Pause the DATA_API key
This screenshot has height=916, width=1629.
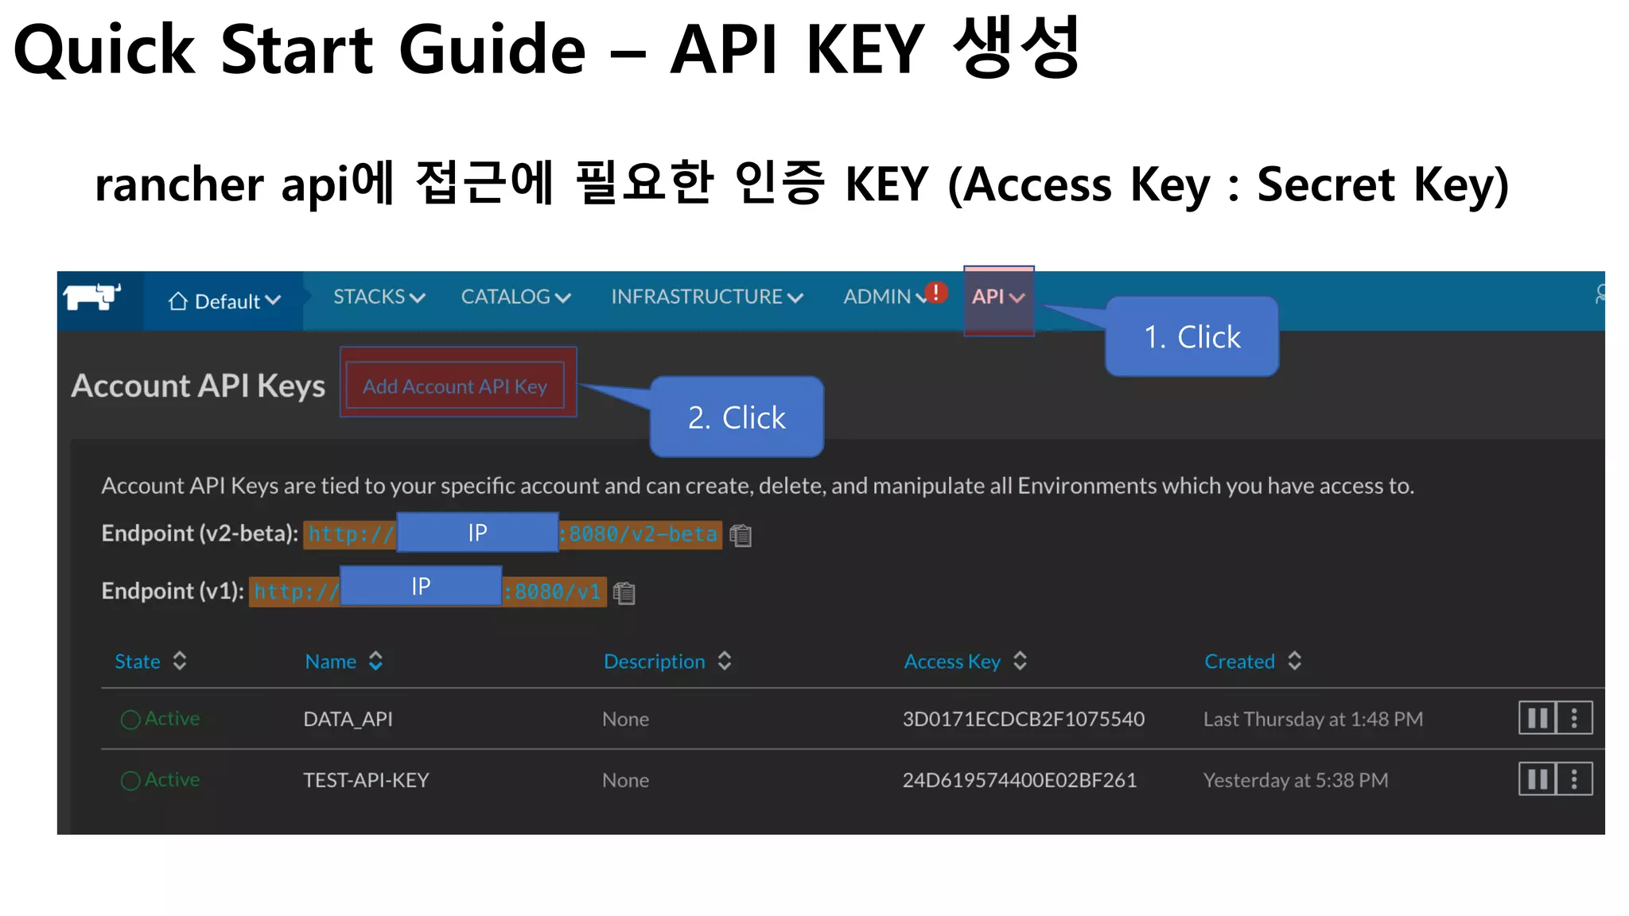tap(1537, 718)
